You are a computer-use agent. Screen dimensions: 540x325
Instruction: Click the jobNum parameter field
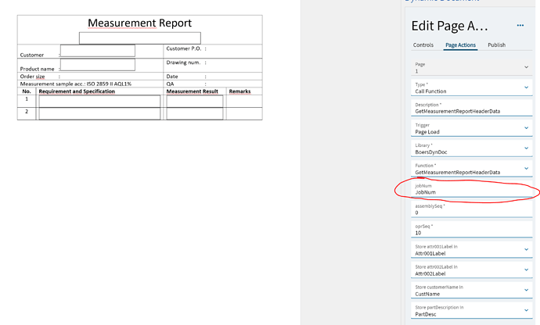(471, 189)
